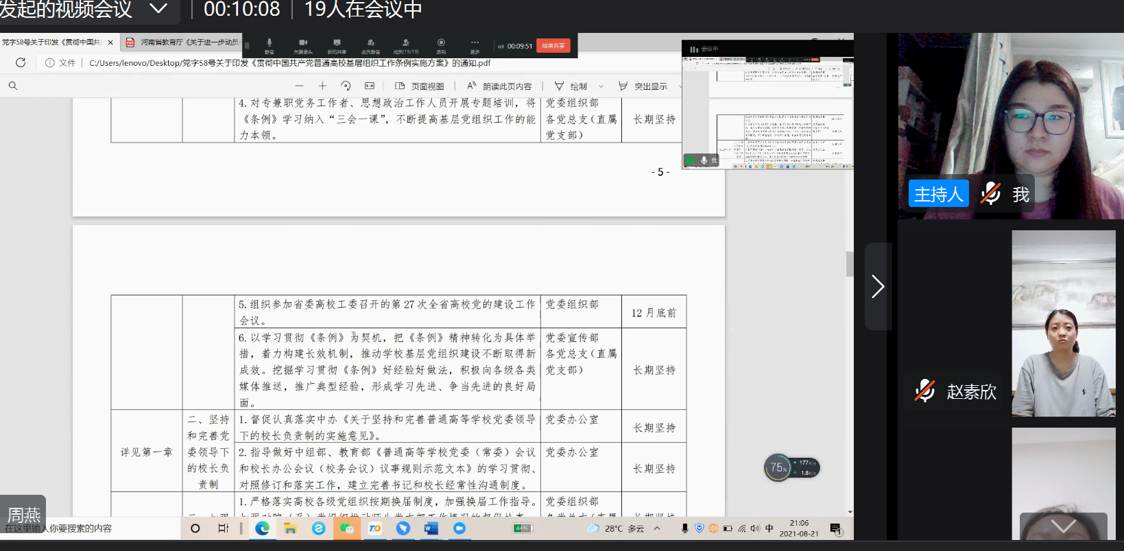Refresh the page with reload icon
Image resolution: width=1124 pixels, height=551 pixels.
[x=21, y=62]
